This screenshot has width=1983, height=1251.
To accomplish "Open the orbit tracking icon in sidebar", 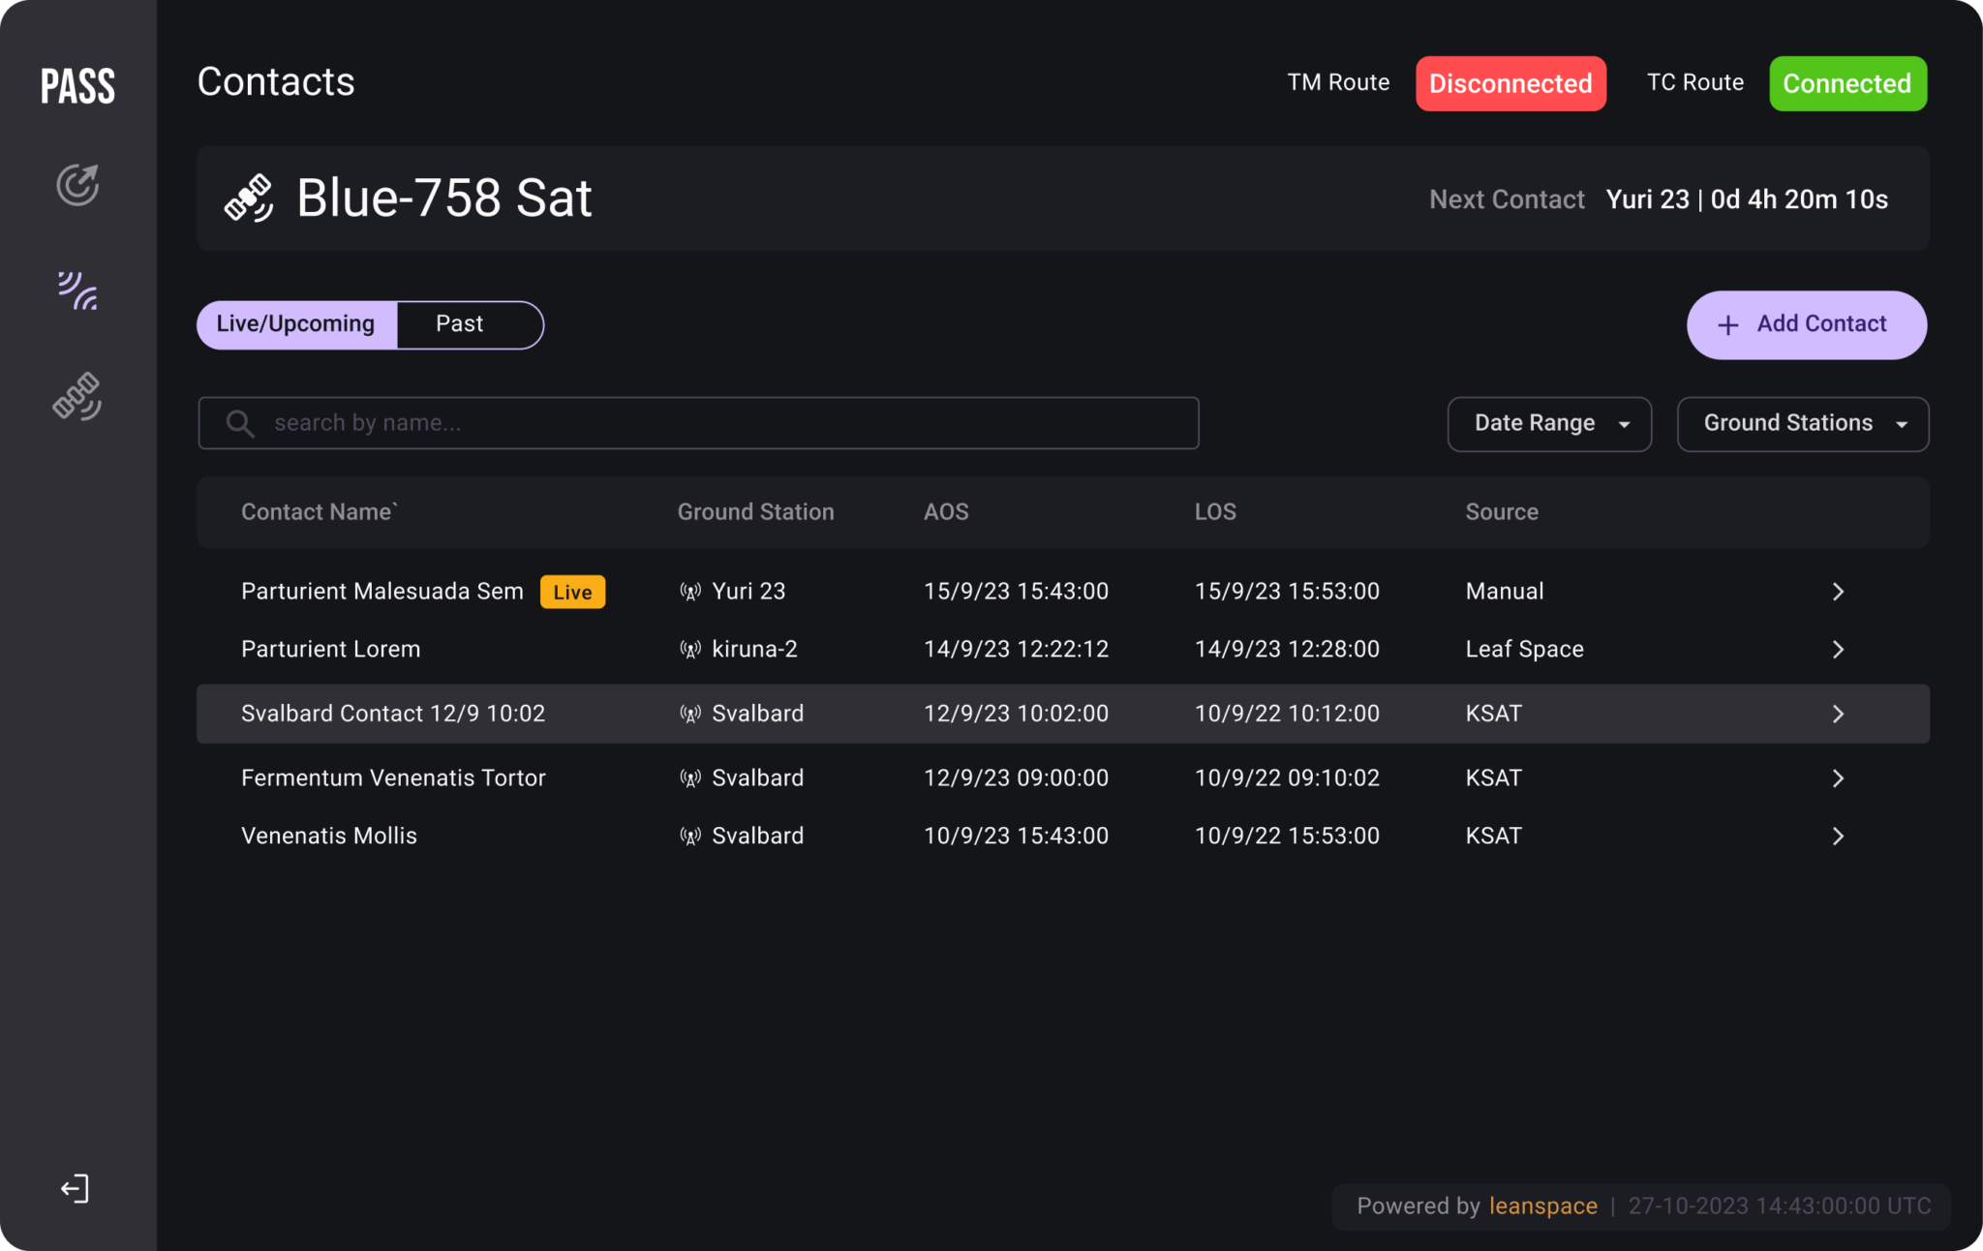I will [x=77, y=184].
